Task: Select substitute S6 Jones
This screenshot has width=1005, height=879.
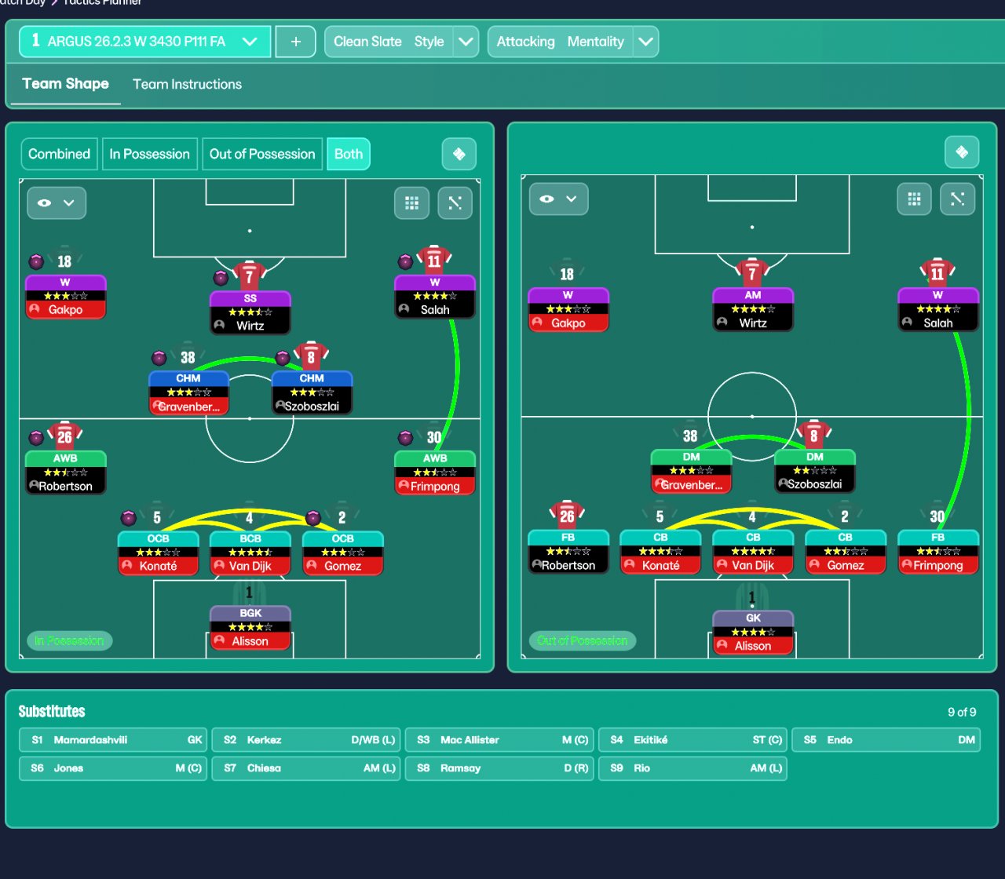Action: pos(113,768)
